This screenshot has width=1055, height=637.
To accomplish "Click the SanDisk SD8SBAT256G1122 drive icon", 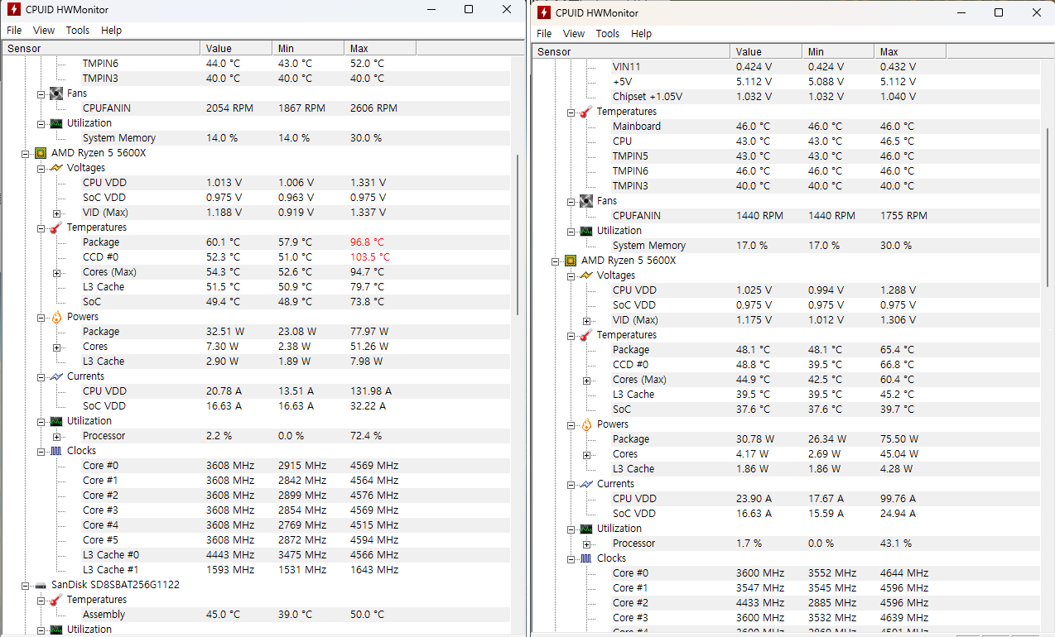I will click(x=41, y=585).
